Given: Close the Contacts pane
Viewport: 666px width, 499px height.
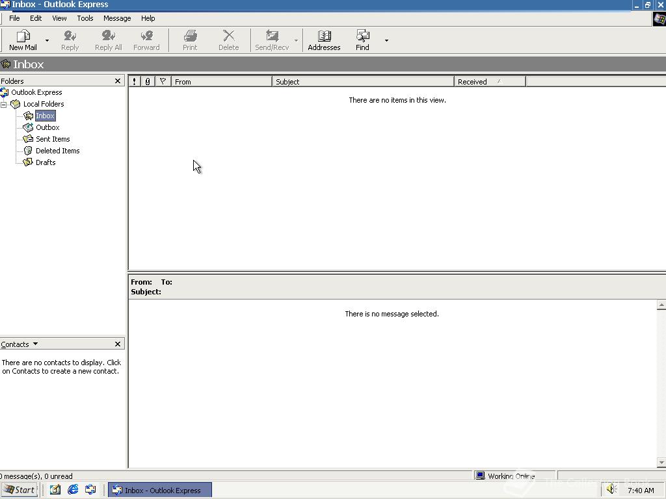Looking at the screenshot, I should (x=118, y=344).
